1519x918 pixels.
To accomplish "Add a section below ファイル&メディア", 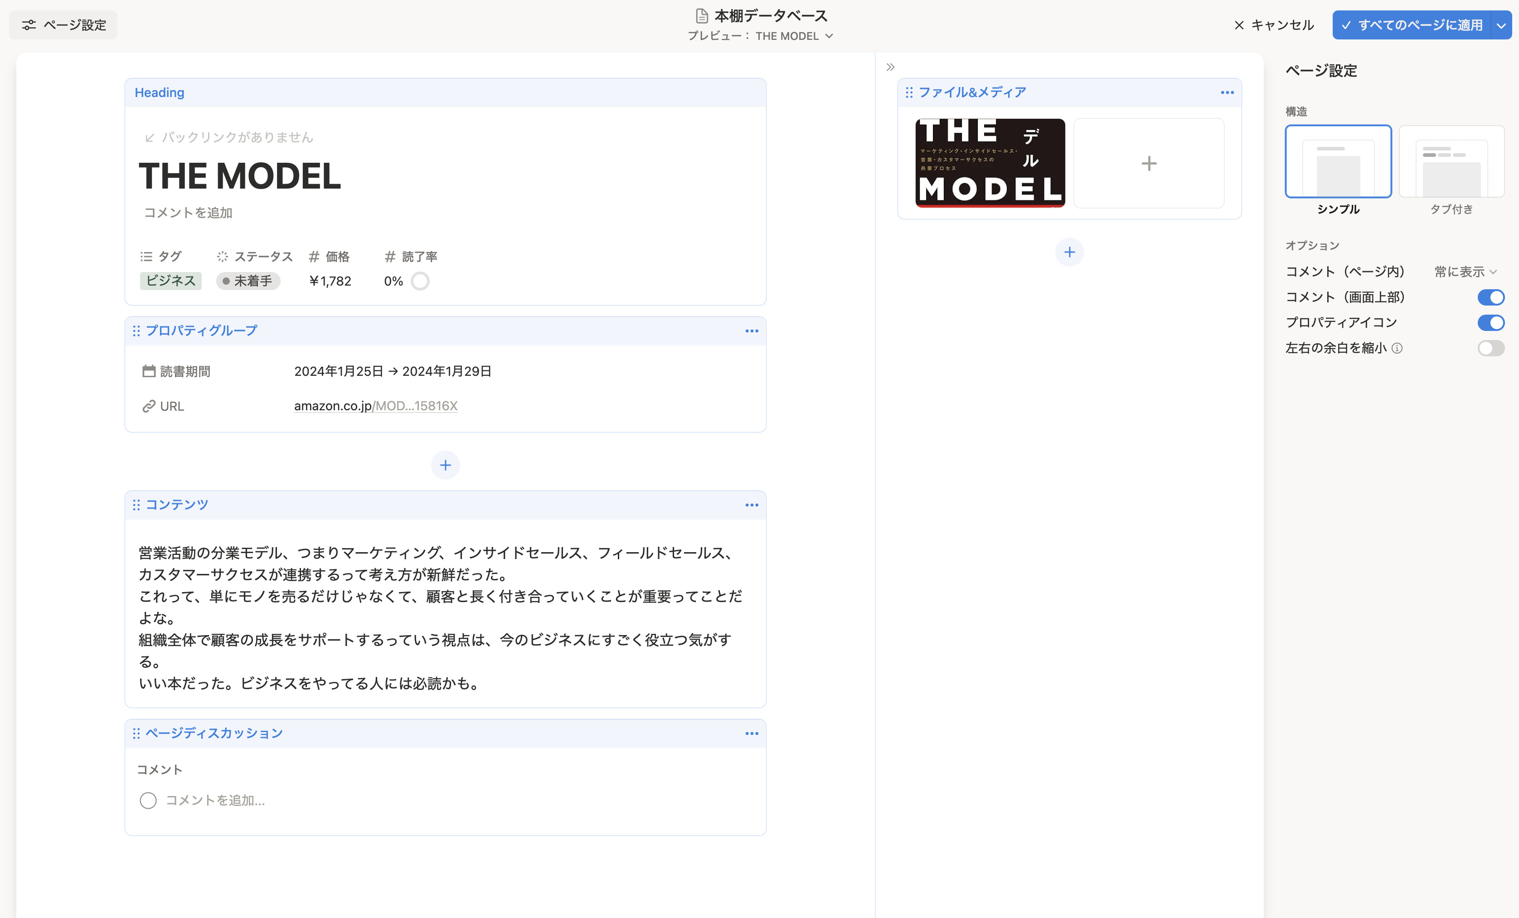I will [1069, 252].
